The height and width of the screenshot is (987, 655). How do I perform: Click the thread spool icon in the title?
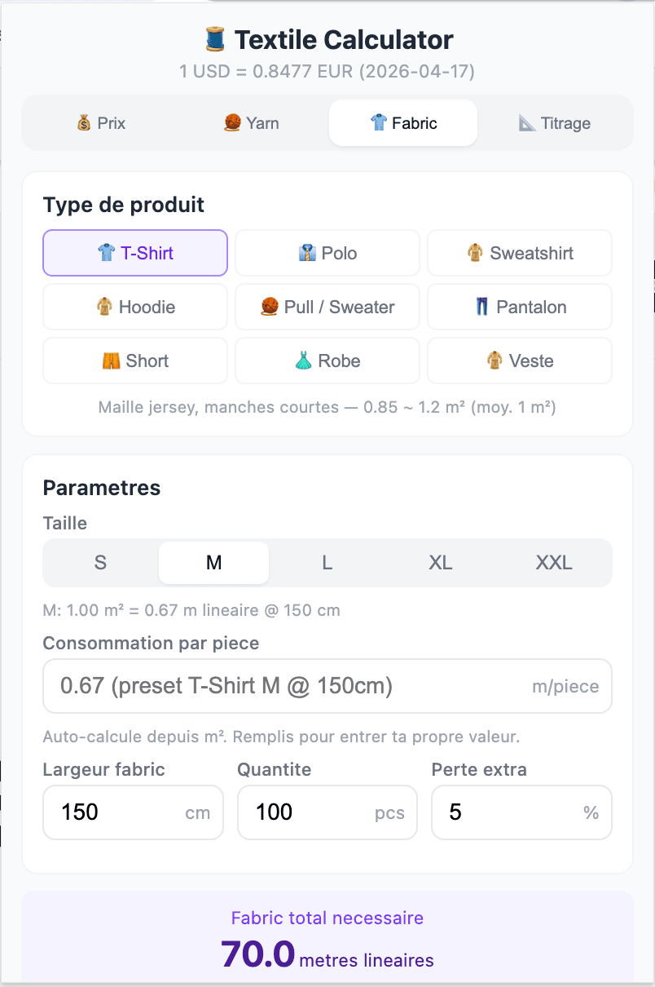(213, 39)
